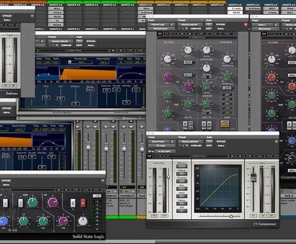Open the Reverb Type dropdown arrow in Renaissance Reverb
This screenshot has height=244, width=296.
69,62
